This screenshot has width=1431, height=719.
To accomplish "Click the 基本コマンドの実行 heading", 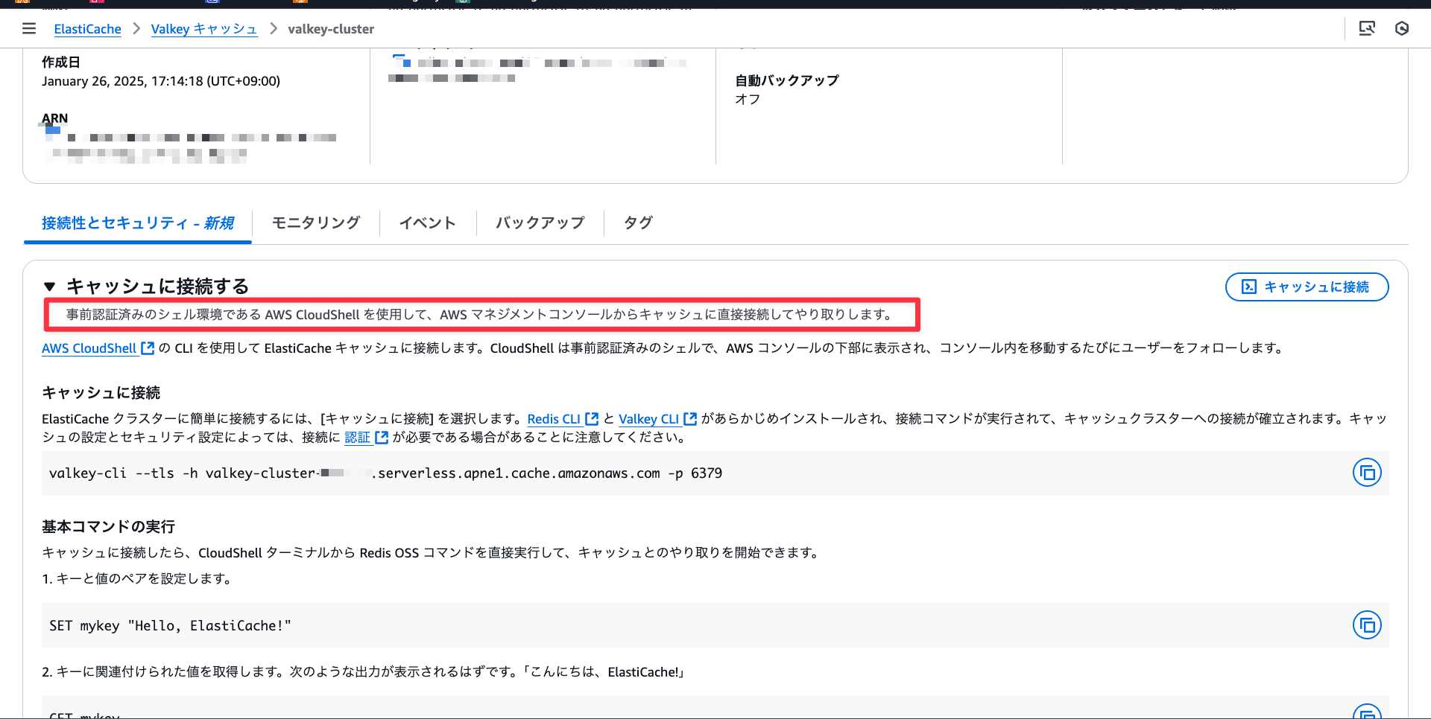I will point(109,527).
